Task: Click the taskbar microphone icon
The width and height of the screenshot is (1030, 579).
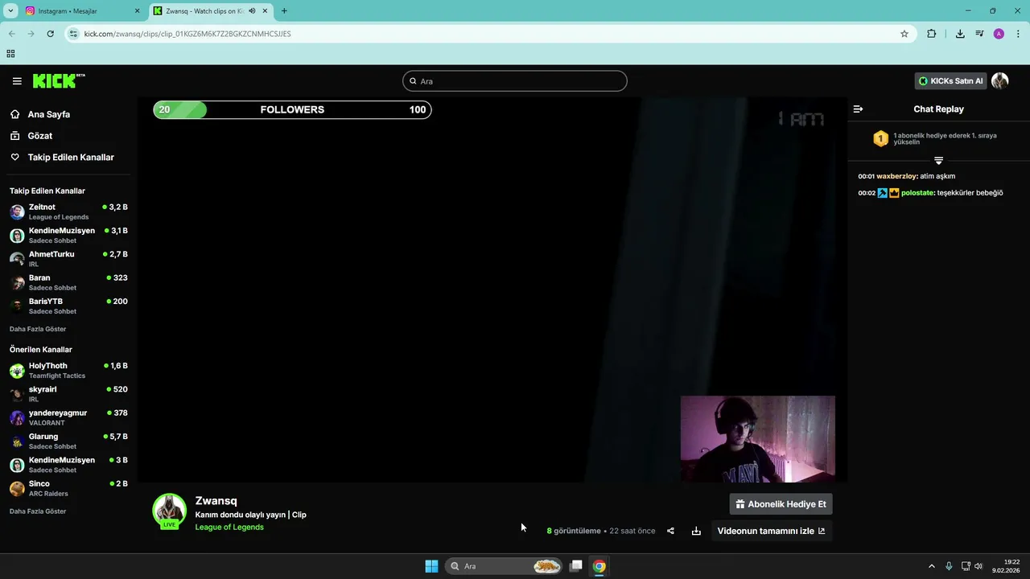Action: 949,566
